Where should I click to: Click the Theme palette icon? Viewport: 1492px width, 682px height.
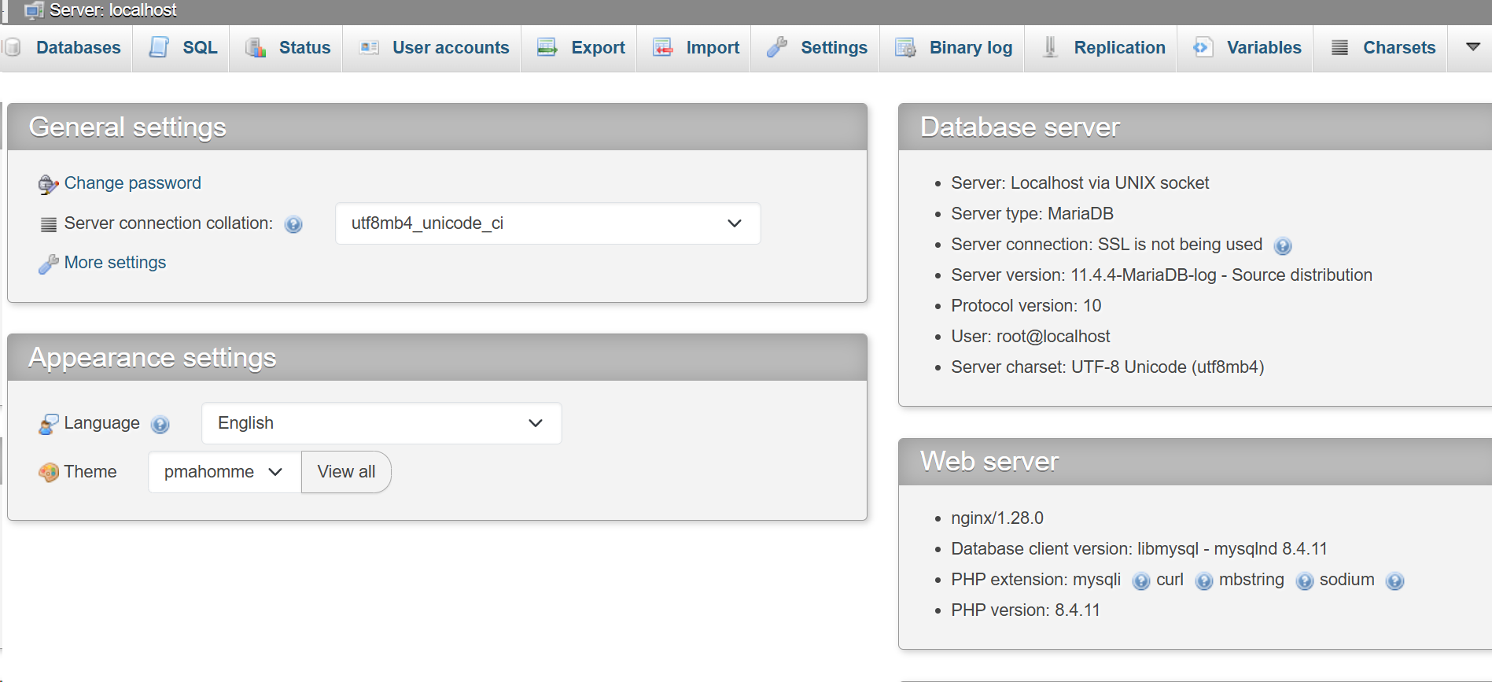[48, 472]
